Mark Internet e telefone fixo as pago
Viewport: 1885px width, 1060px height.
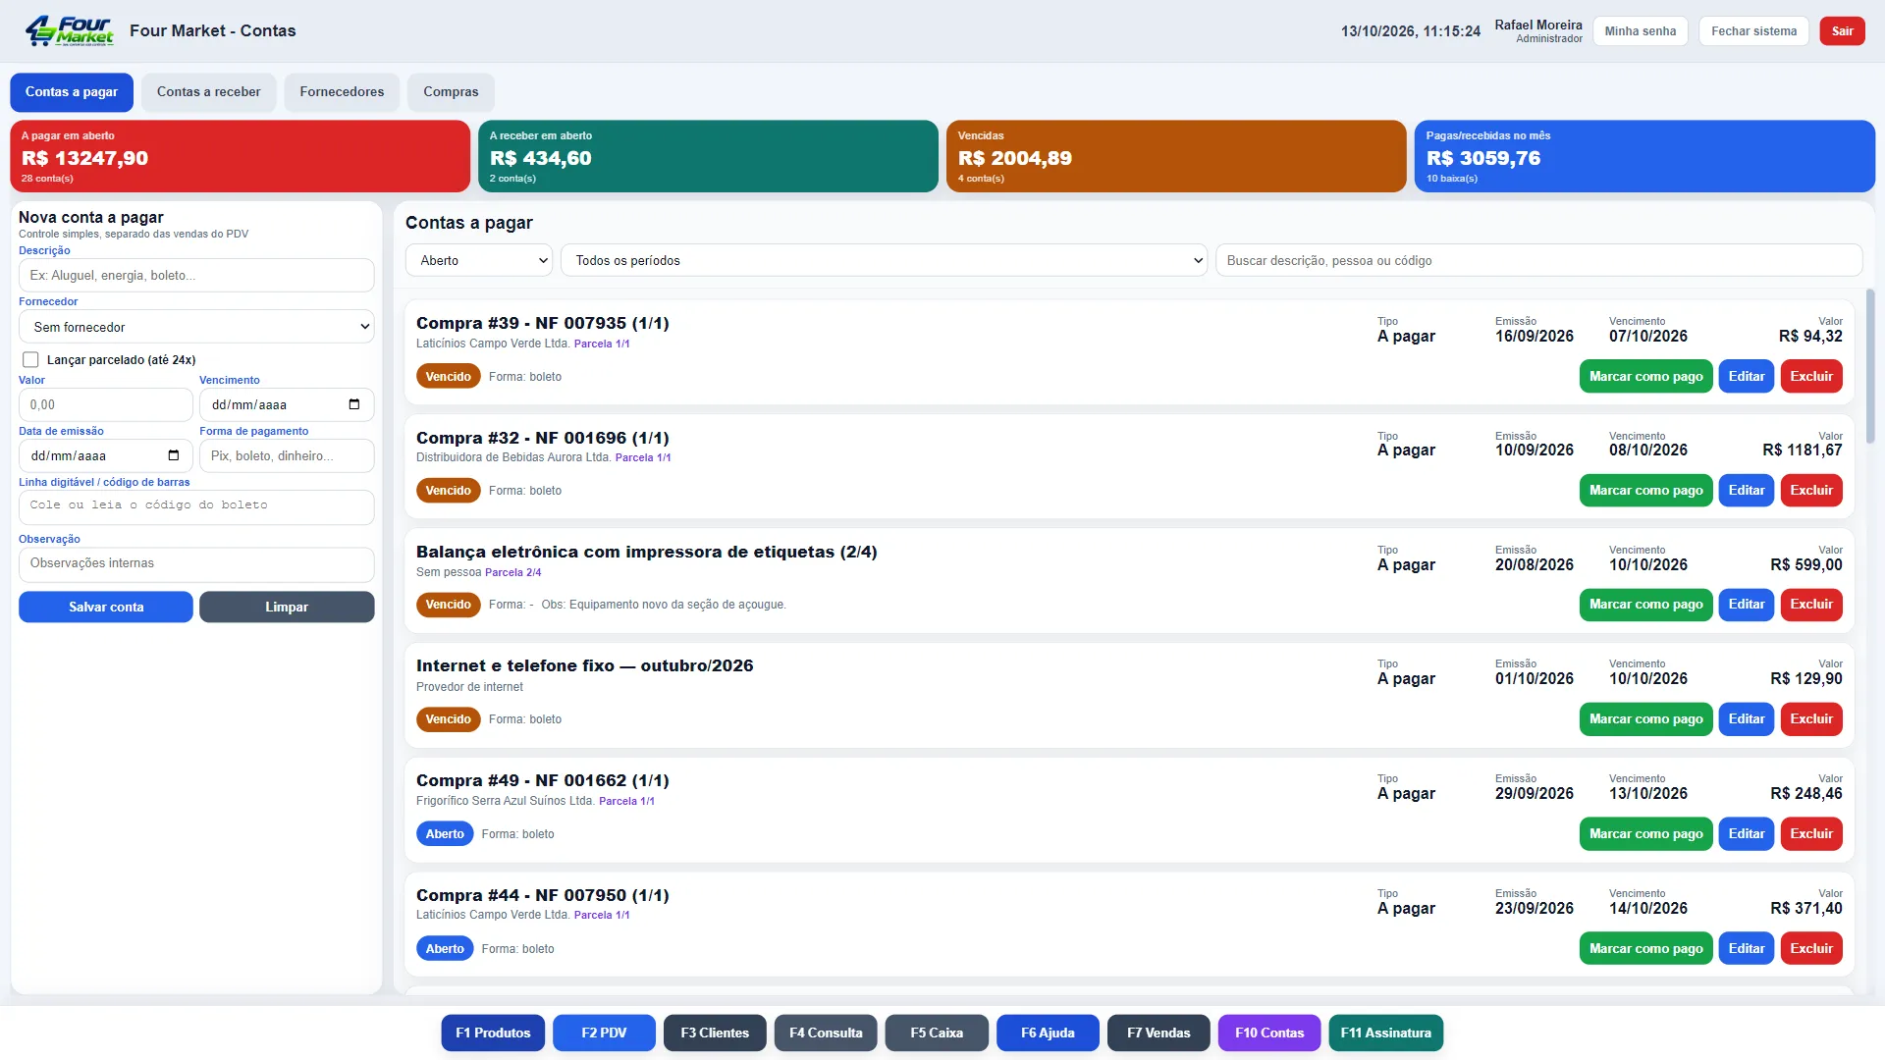1646,719
